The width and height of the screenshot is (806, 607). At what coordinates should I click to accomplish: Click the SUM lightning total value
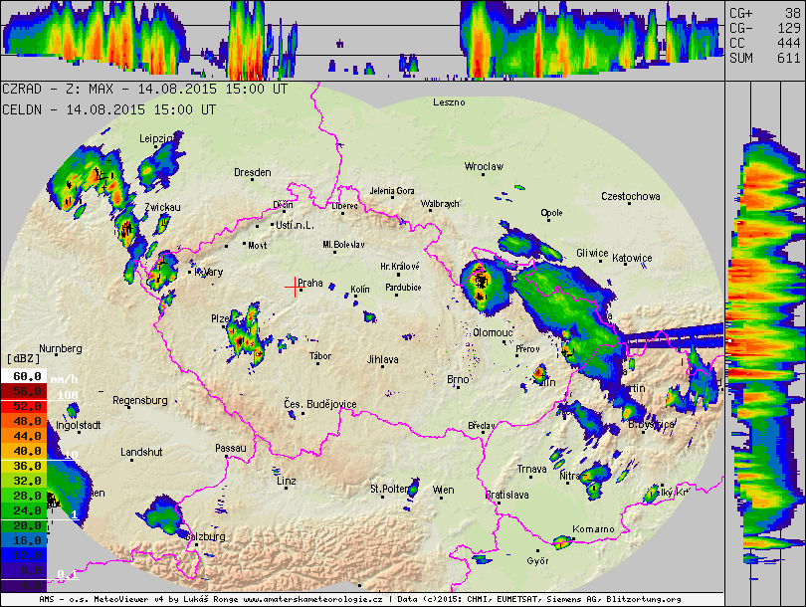coord(788,60)
